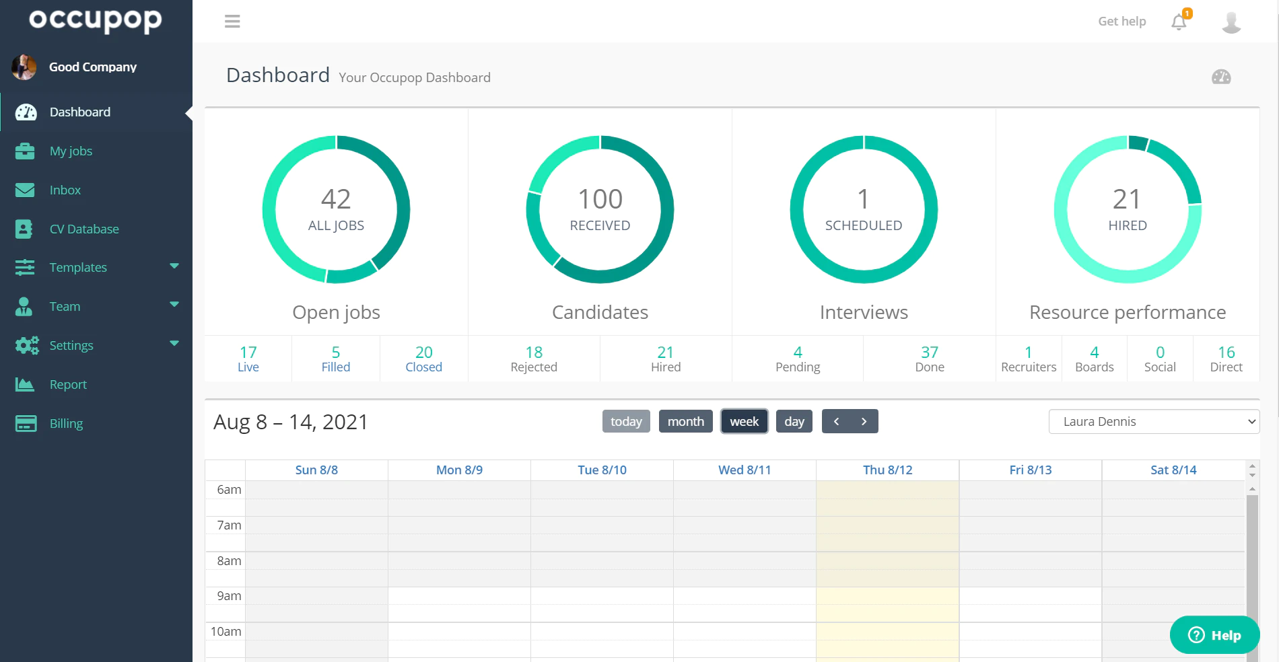This screenshot has height=662, width=1279.
Task: Switch calendar to month view
Action: point(685,421)
